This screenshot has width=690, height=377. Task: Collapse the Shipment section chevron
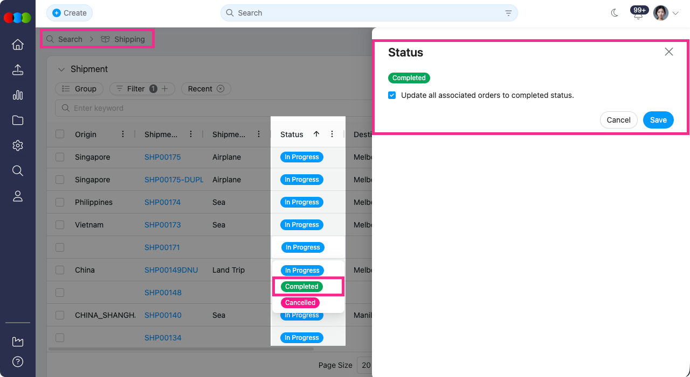61,69
